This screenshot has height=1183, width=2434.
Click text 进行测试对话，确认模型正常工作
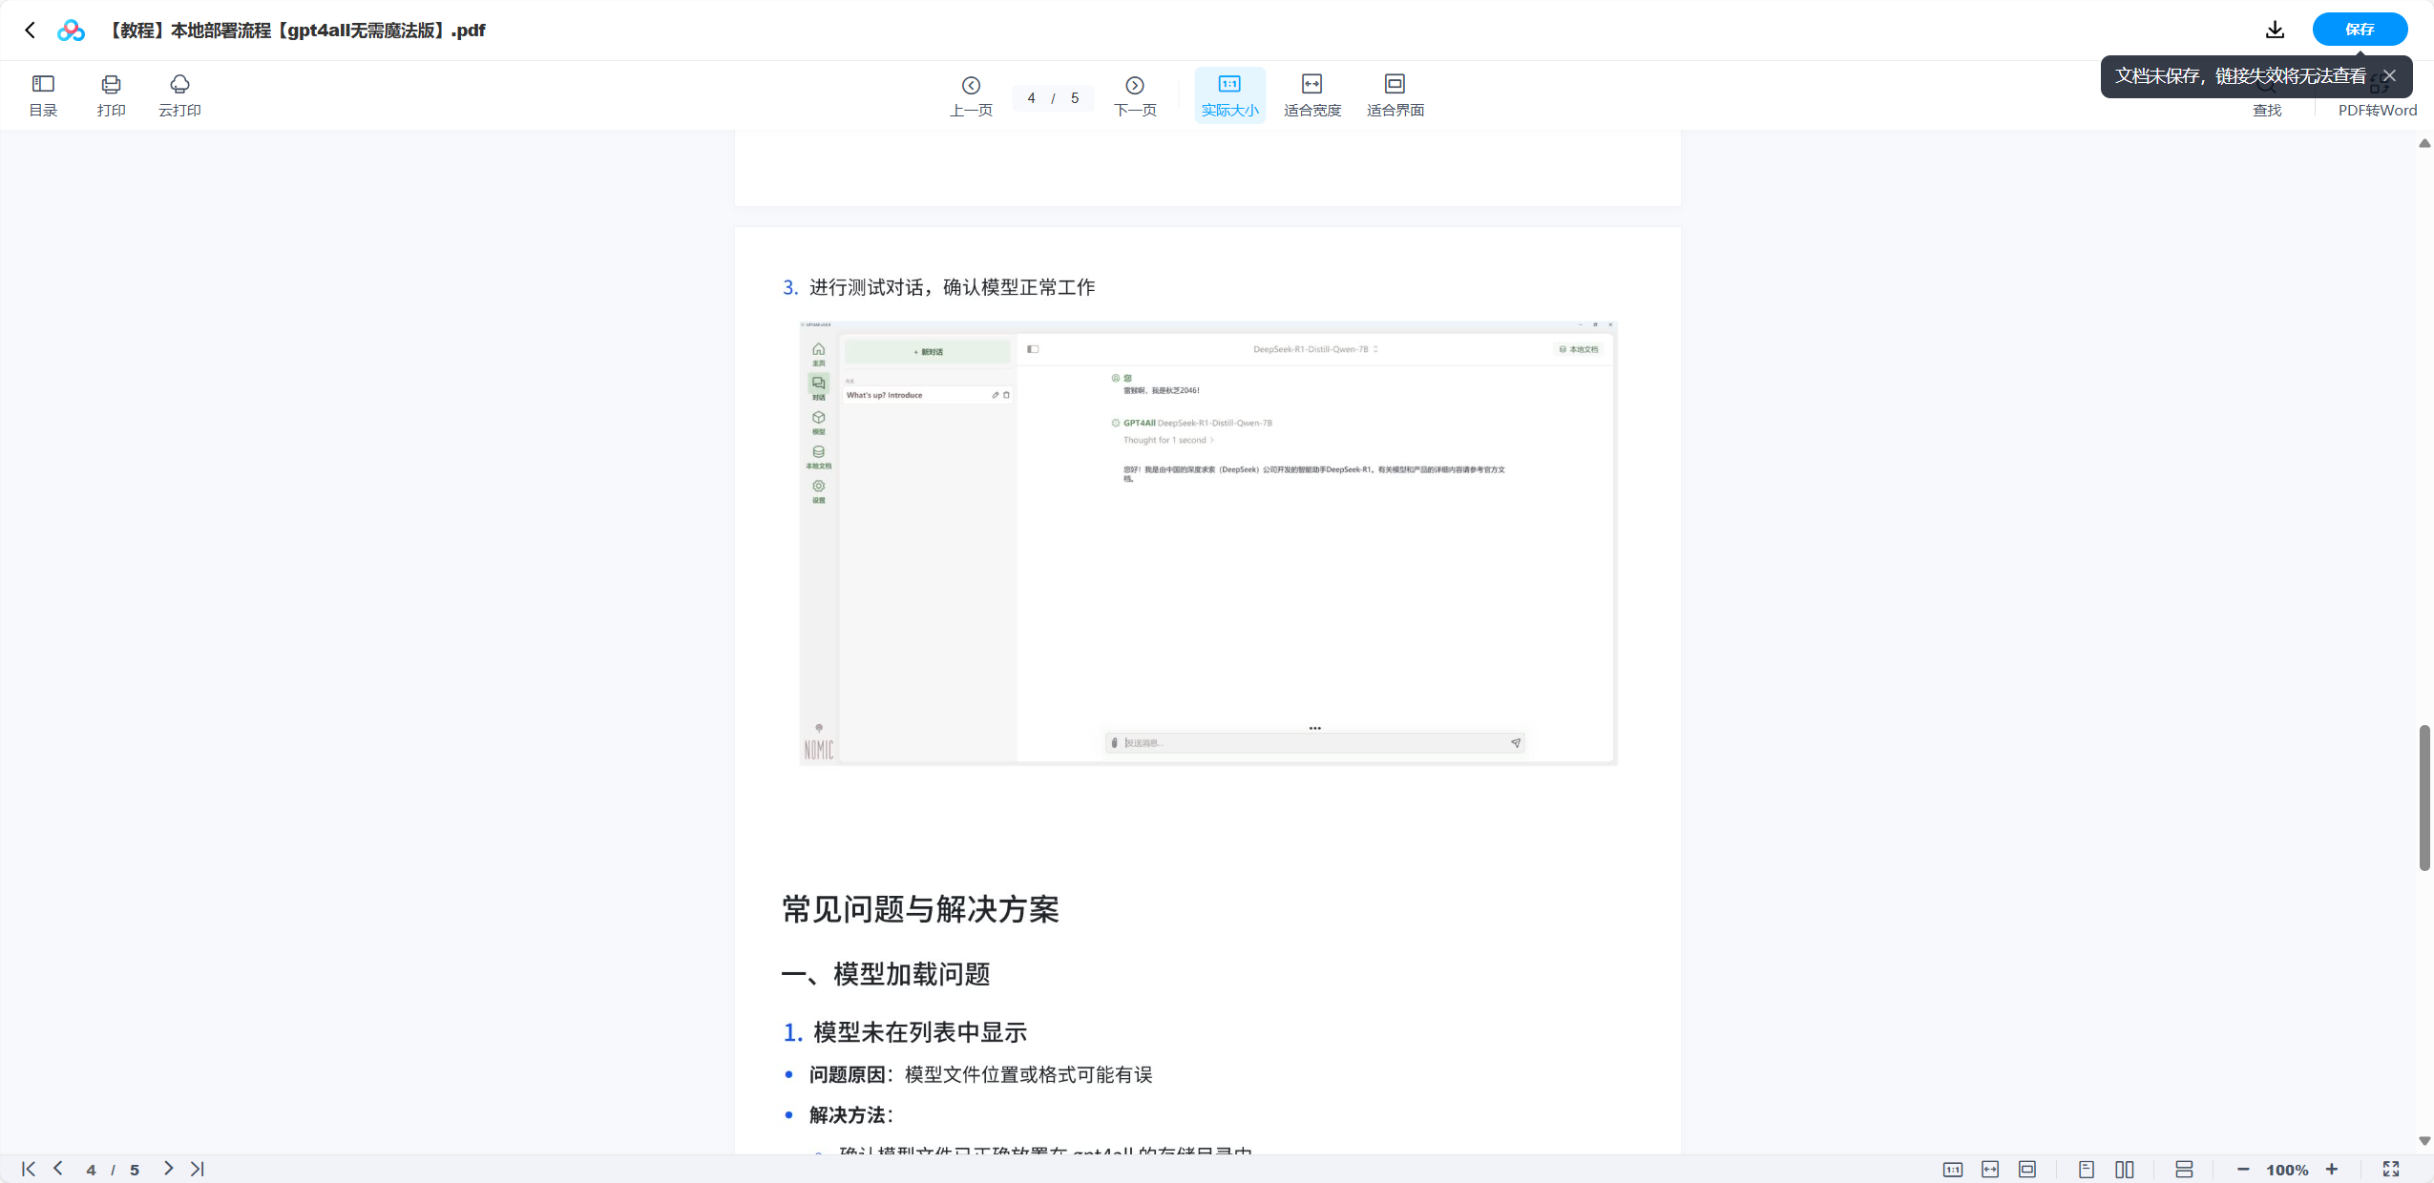952,287
